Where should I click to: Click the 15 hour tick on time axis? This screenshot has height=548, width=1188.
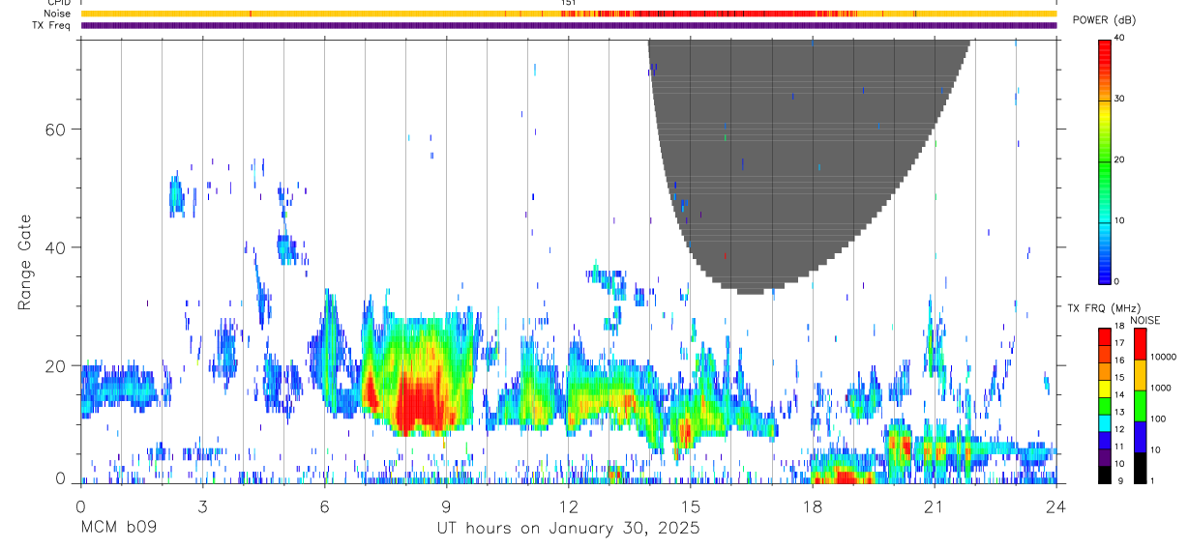tap(691, 505)
